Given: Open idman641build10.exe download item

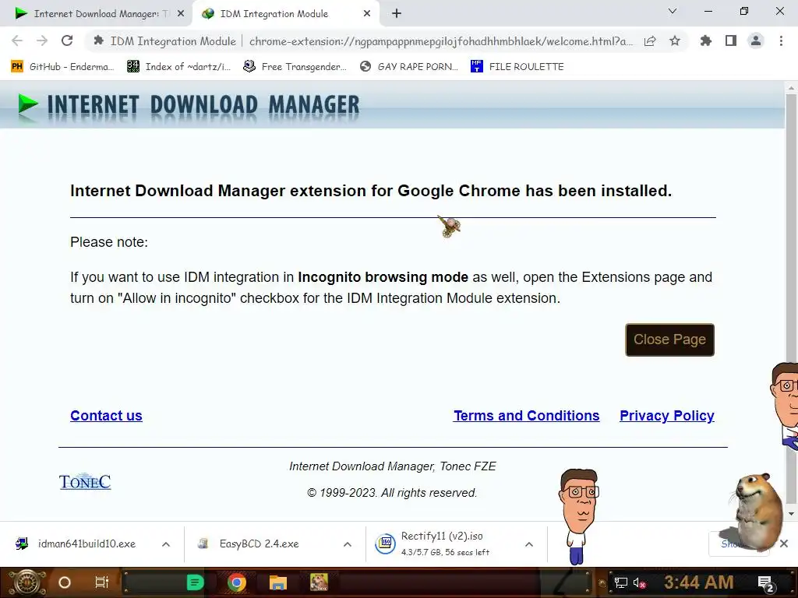Looking at the screenshot, I should pos(78,544).
